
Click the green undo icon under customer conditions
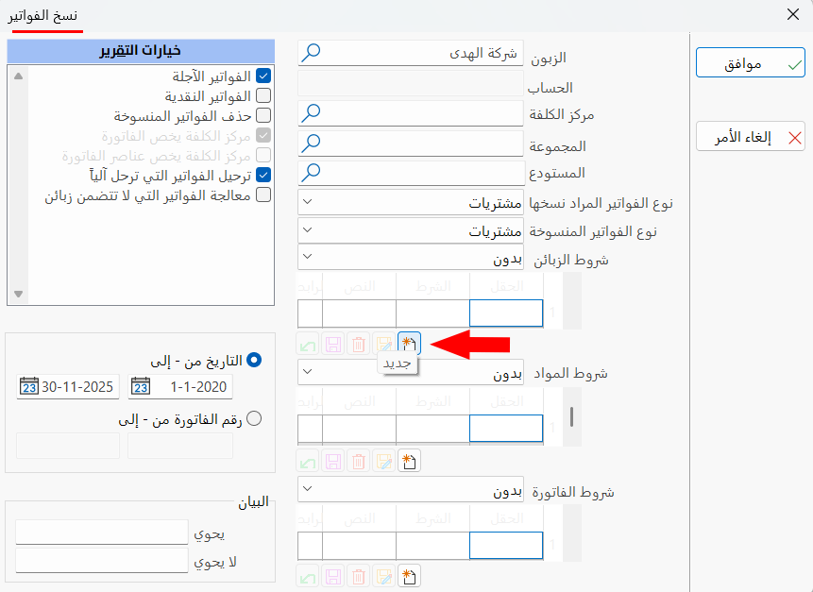click(307, 344)
